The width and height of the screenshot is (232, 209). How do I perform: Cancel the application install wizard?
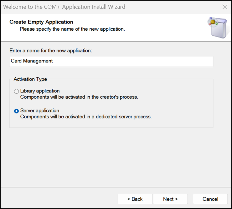pyautogui.click(x=210, y=199)
